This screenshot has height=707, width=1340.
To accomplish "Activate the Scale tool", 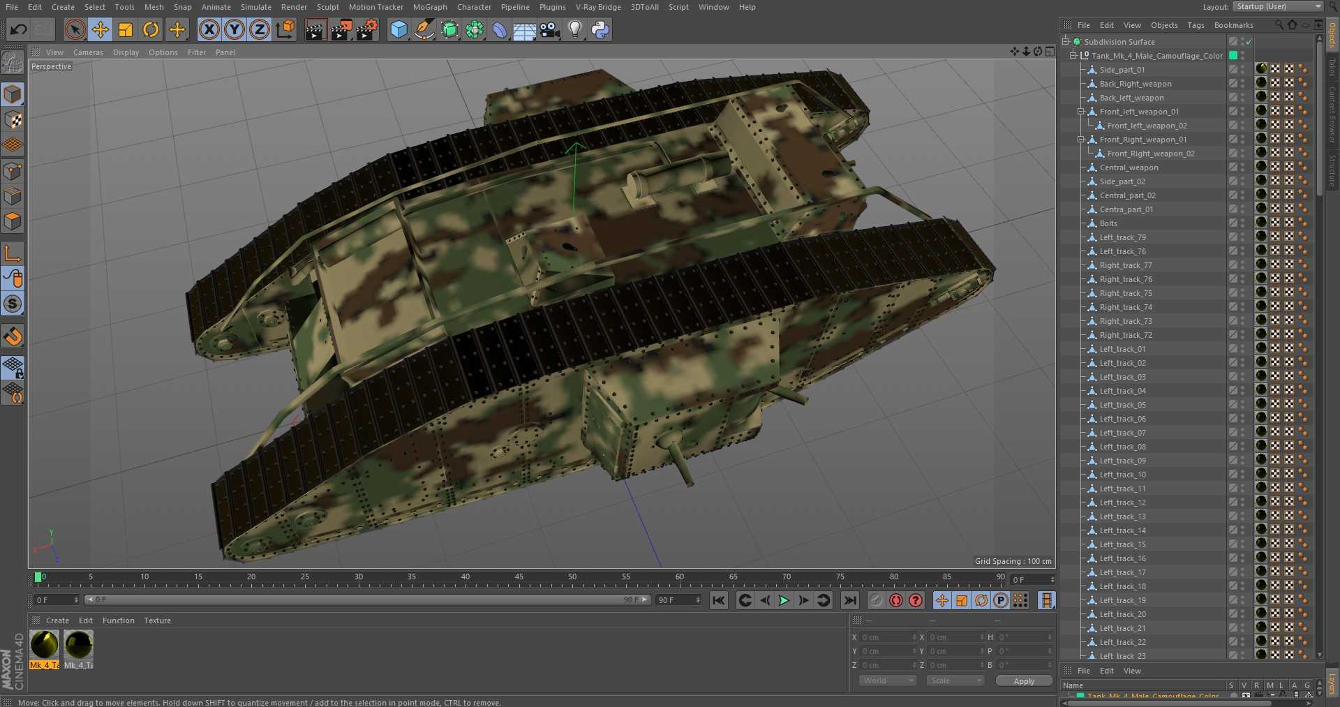I will click(126, 29).
